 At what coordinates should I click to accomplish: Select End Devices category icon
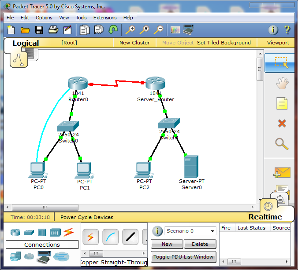[15, 256]
